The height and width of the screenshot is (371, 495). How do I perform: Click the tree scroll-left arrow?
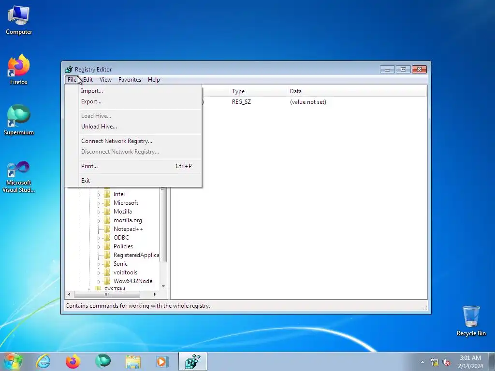69,294
